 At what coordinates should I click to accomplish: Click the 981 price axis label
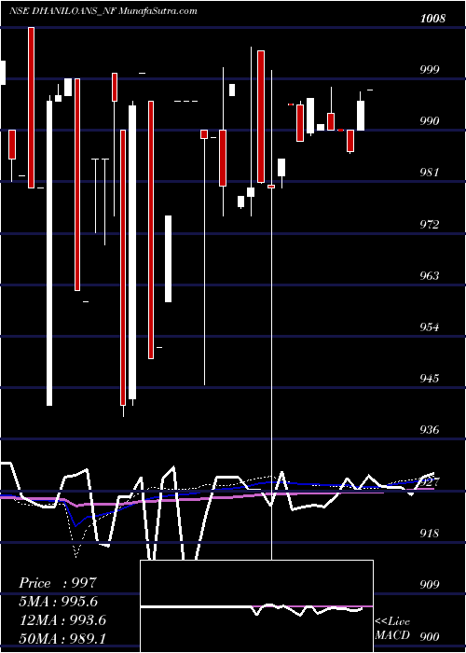tap(428, 173)
